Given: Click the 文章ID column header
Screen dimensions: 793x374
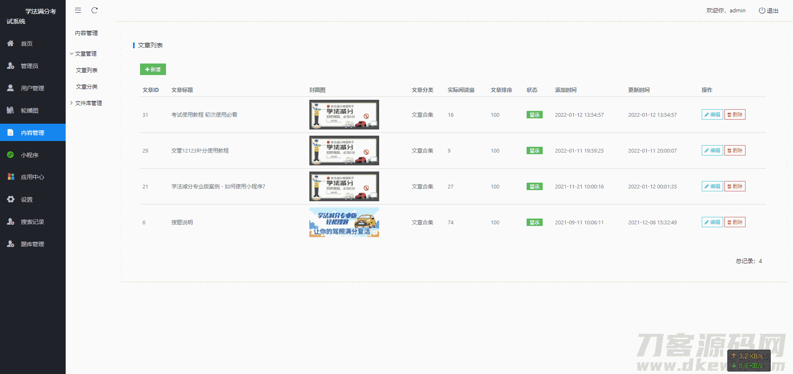Looking at the screenshot, I should tap(151, 90).
